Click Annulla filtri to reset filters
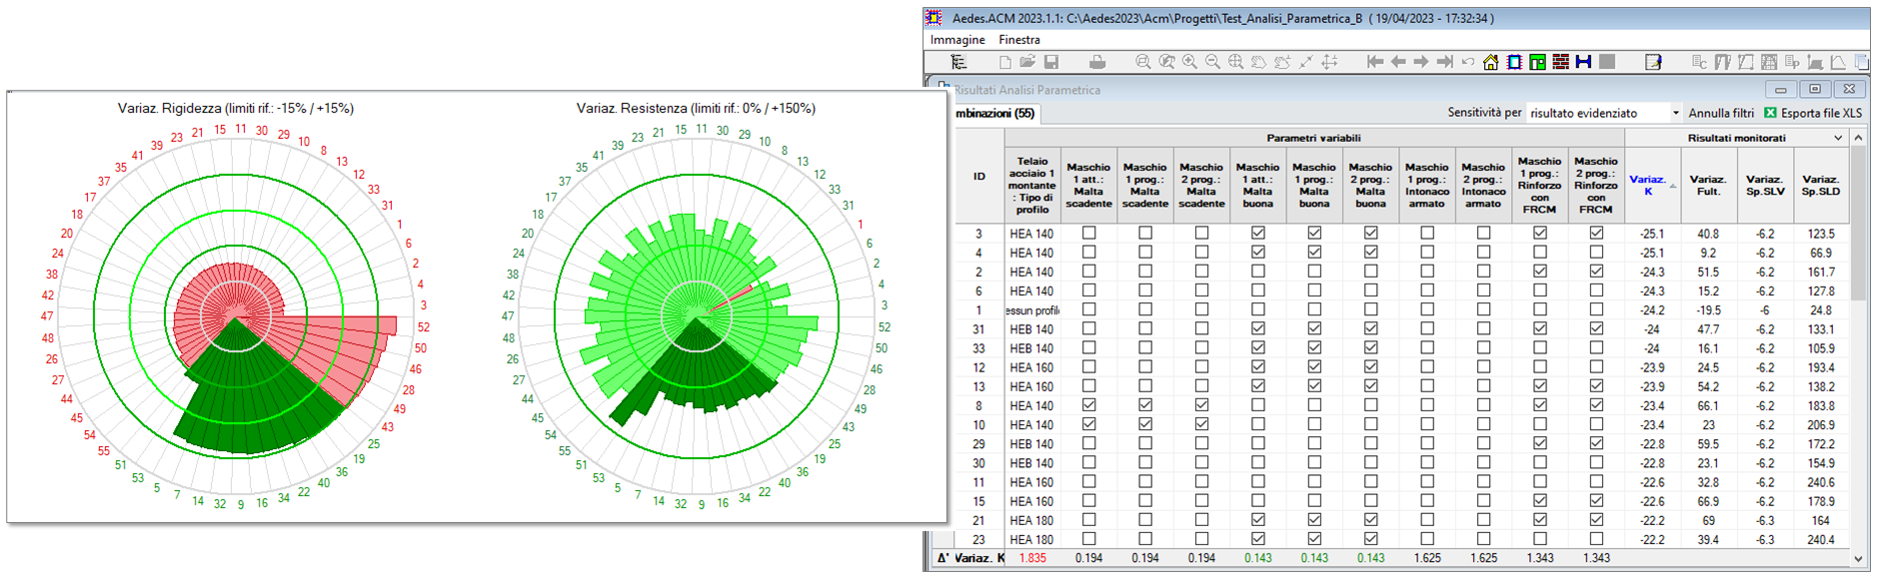1877x575 pixels. tap(1721, 113)
